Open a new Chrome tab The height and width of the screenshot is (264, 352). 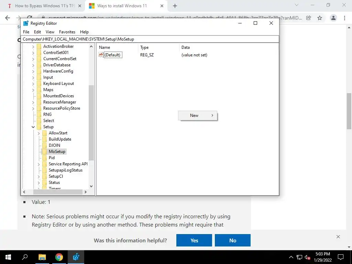coord(175,6)
